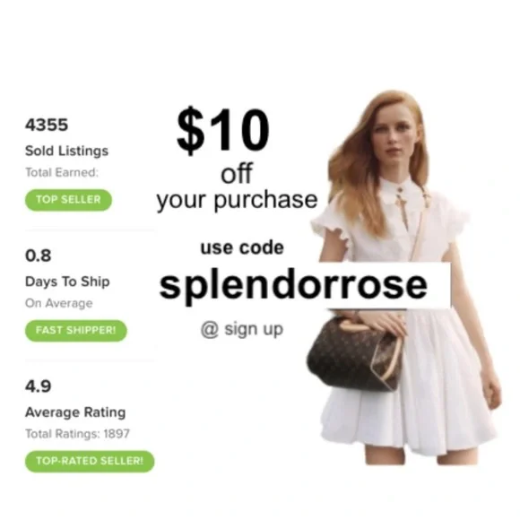Select the 4355 sold listings number
The image size is (520, 520).
47,125
